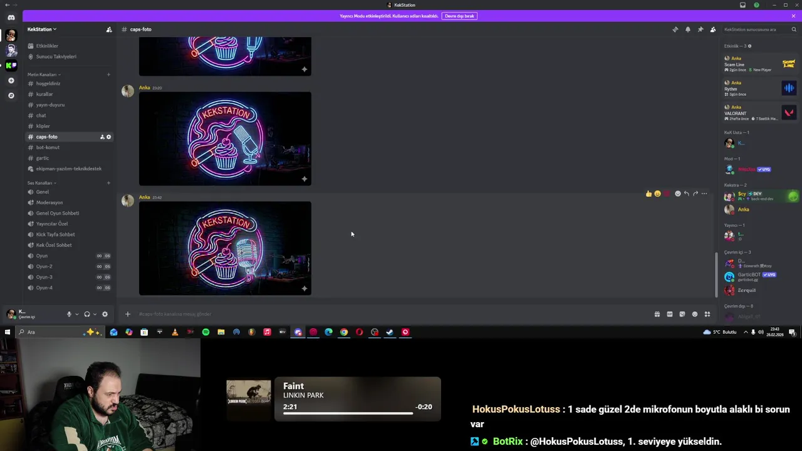Open Sunucu Takviyeleri boosts item
Screen dimensions: 802x451
(69, 56)
